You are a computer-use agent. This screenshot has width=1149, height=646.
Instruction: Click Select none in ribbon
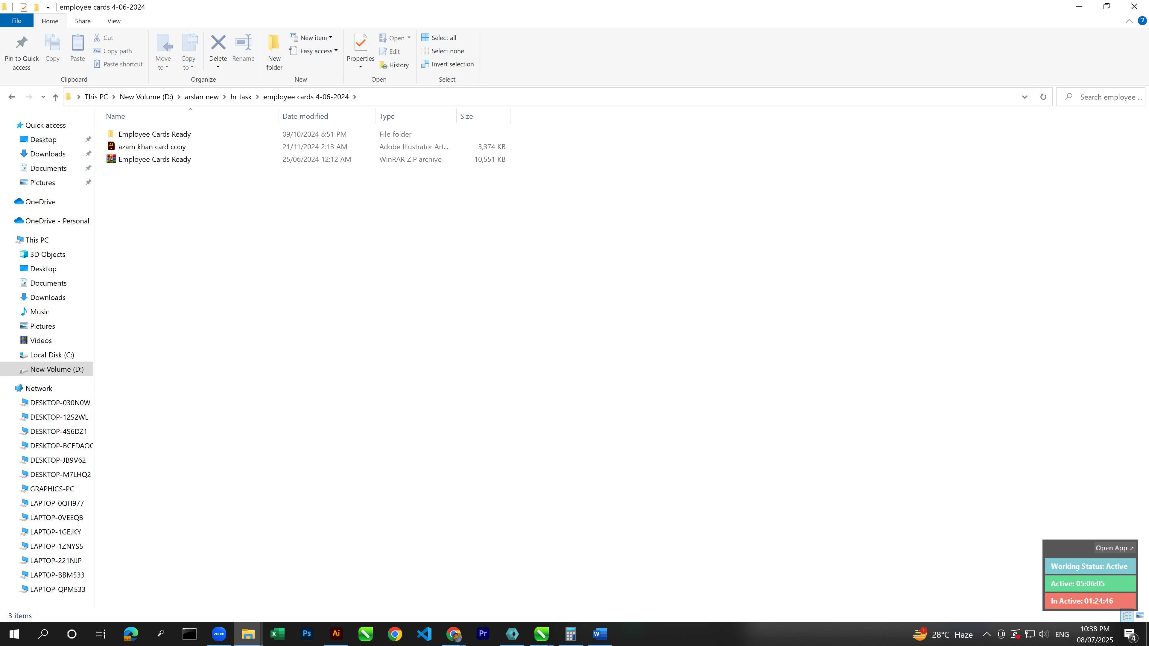click(443, 51)
